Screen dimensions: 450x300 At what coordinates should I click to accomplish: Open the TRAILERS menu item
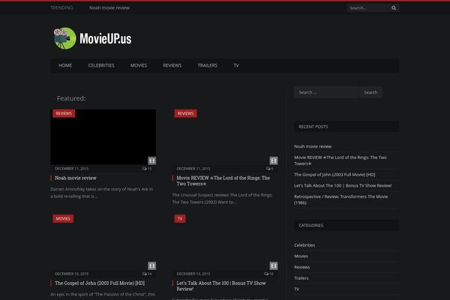click(x=208, y=65)
